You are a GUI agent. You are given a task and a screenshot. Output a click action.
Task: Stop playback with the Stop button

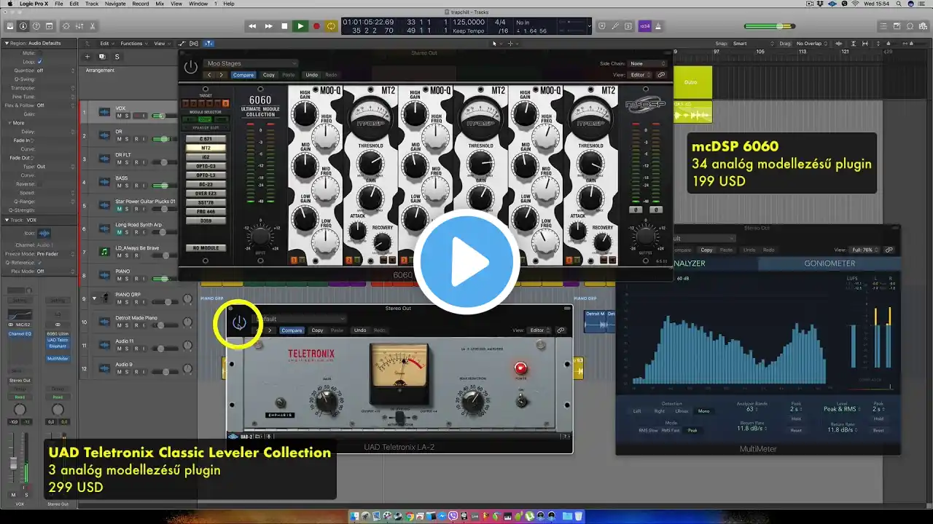pos(284,26)
